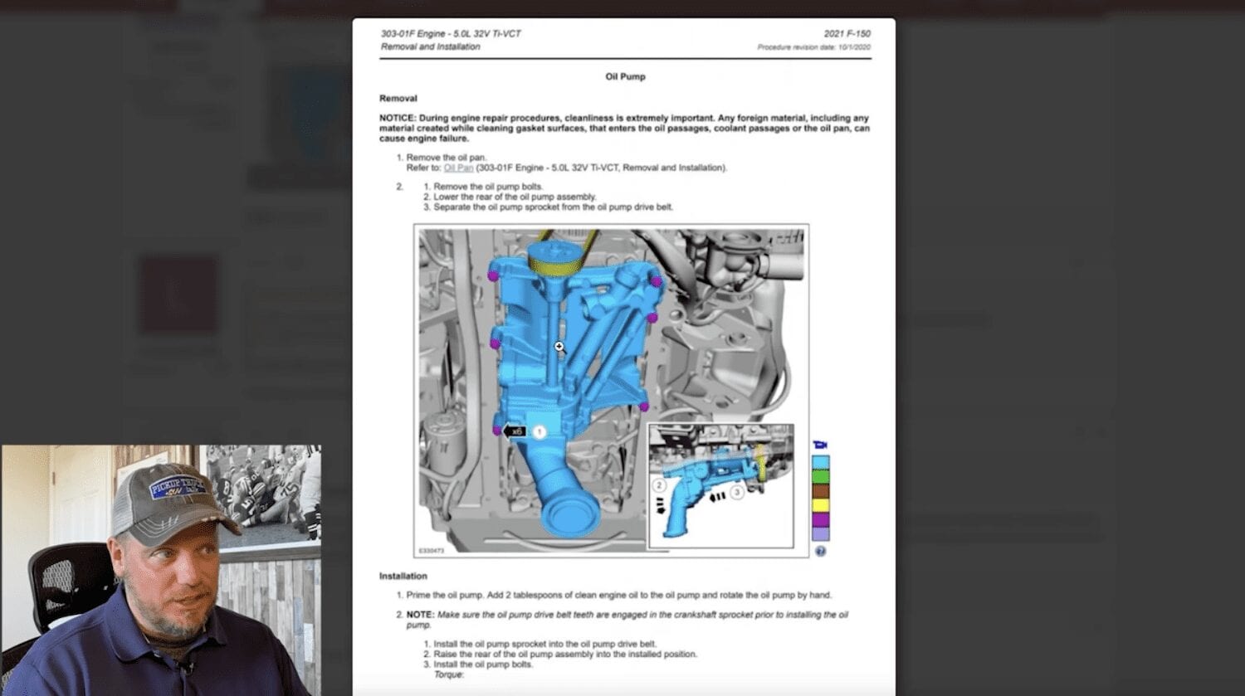Click the "NOTE: Make sure the oil pump drive belt" note
1245x696 pixels.
coord(627,620)
